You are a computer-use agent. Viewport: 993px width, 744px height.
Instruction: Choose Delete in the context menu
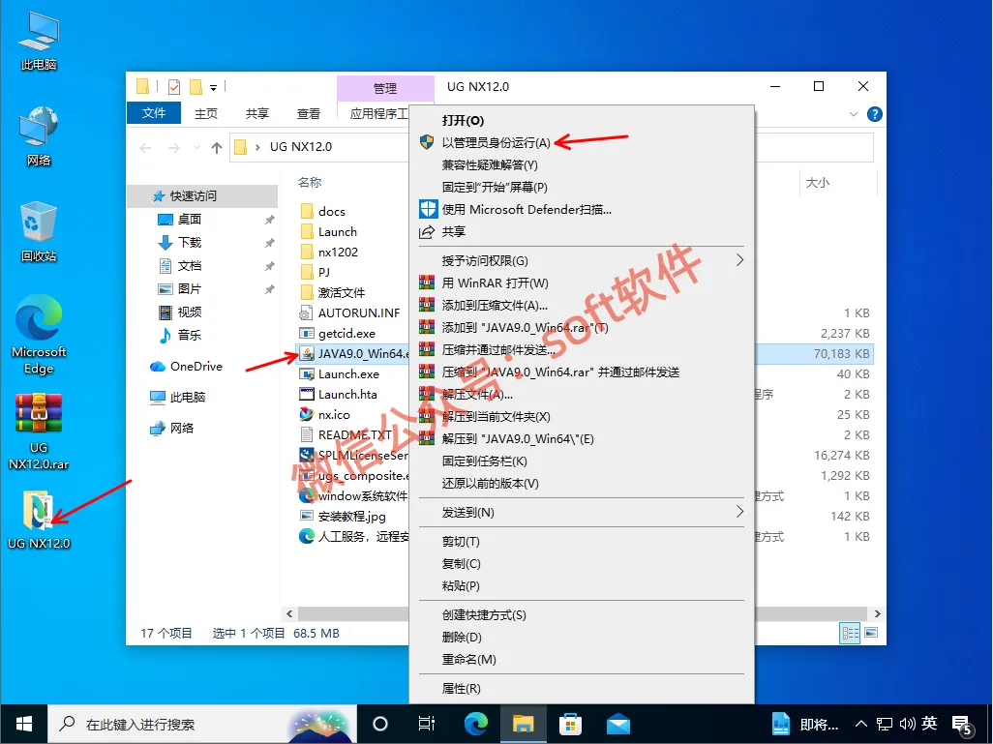582,637
